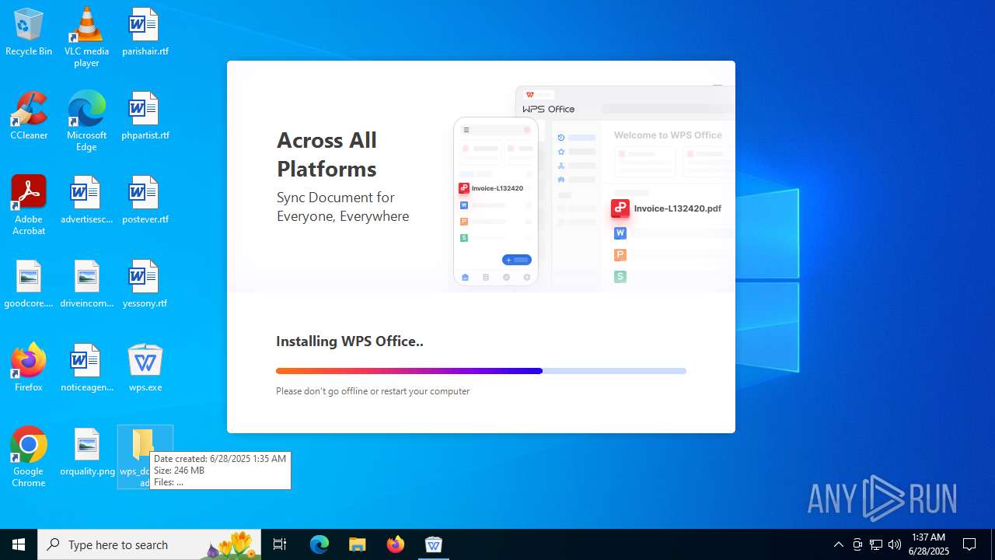Select the noticeagen... document icon

(x=86, y=368)
